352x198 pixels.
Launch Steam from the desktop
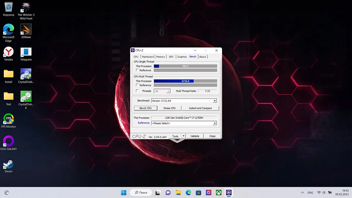tap(9, 164)
